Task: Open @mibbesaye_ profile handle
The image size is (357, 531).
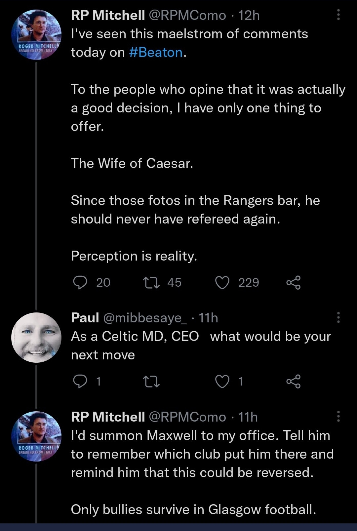Action: click(145, 318)
